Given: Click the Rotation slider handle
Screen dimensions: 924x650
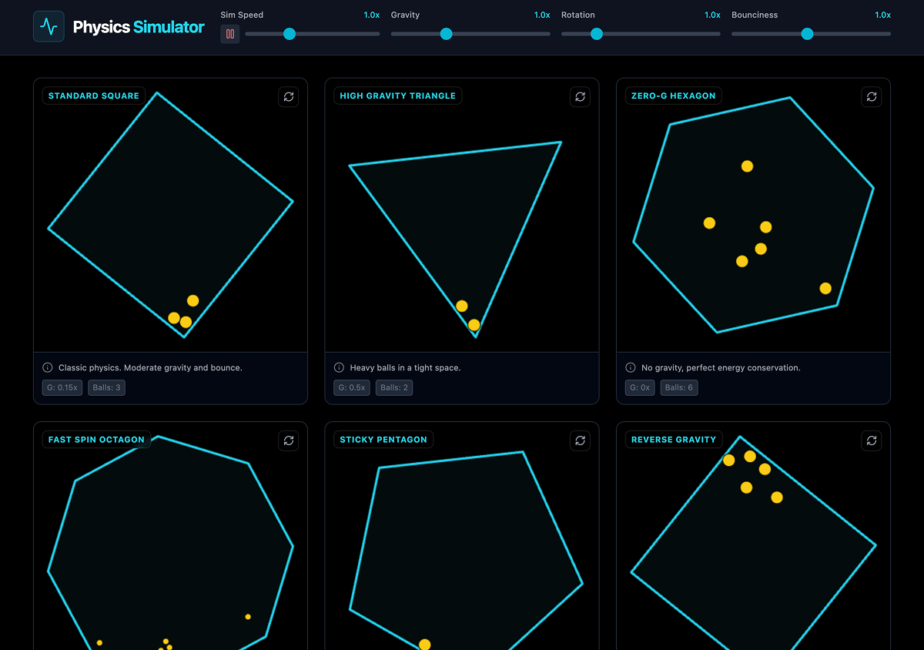Looking at the screenshot, I should [596, 34].
